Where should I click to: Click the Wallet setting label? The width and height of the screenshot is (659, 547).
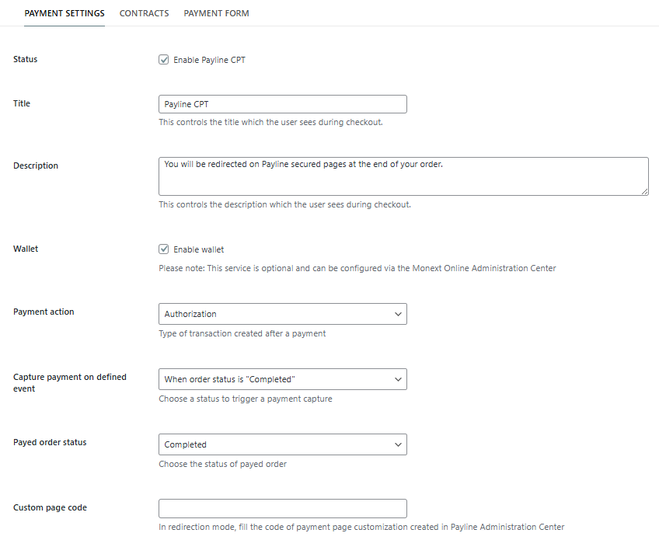pyautogui.click(x=26, y=249)
